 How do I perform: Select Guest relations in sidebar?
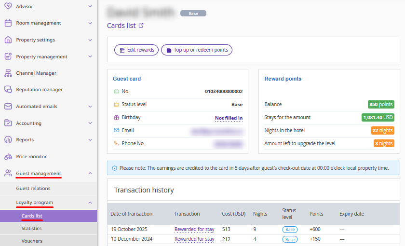[33, 189]
